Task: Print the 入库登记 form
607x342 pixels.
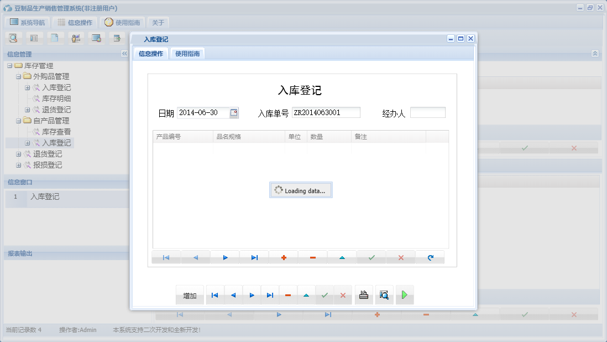Action: 364,295
